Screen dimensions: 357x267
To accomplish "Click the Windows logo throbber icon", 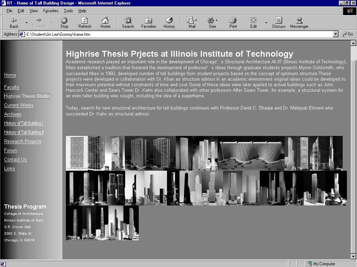I will (349, 11).
